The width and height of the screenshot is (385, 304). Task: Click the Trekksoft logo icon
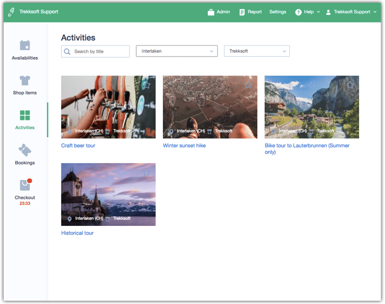11,12
